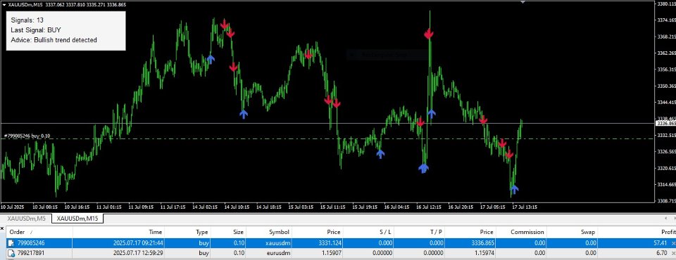
Task: Click the left chart-tabs scroll arrow
Action: [x=665, y=219]
